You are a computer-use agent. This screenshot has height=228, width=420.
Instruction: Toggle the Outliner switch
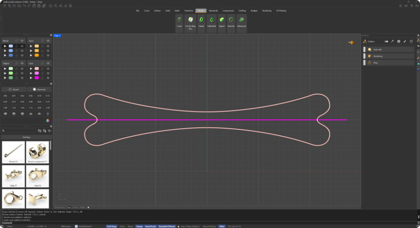point(386,41)
